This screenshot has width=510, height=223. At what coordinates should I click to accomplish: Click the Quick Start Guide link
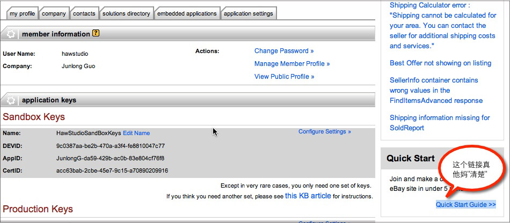(x=466, y=204)
